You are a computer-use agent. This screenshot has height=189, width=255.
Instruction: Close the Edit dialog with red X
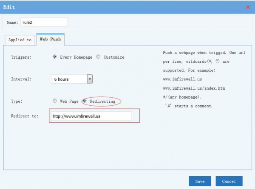click(248, 7)
